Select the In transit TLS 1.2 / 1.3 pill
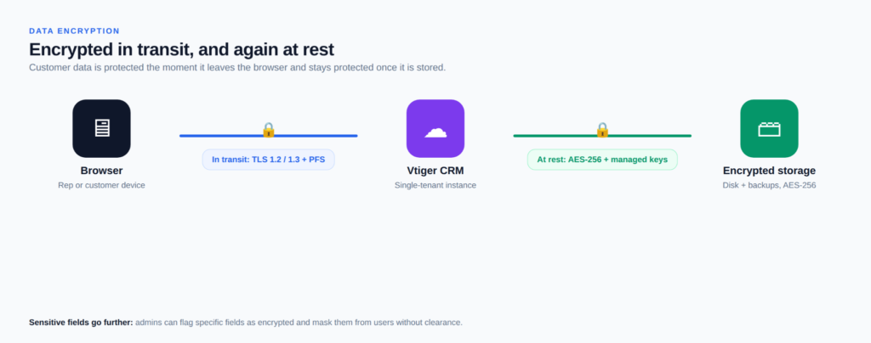This screenshot has width=871, height=343. click(268, 160)
